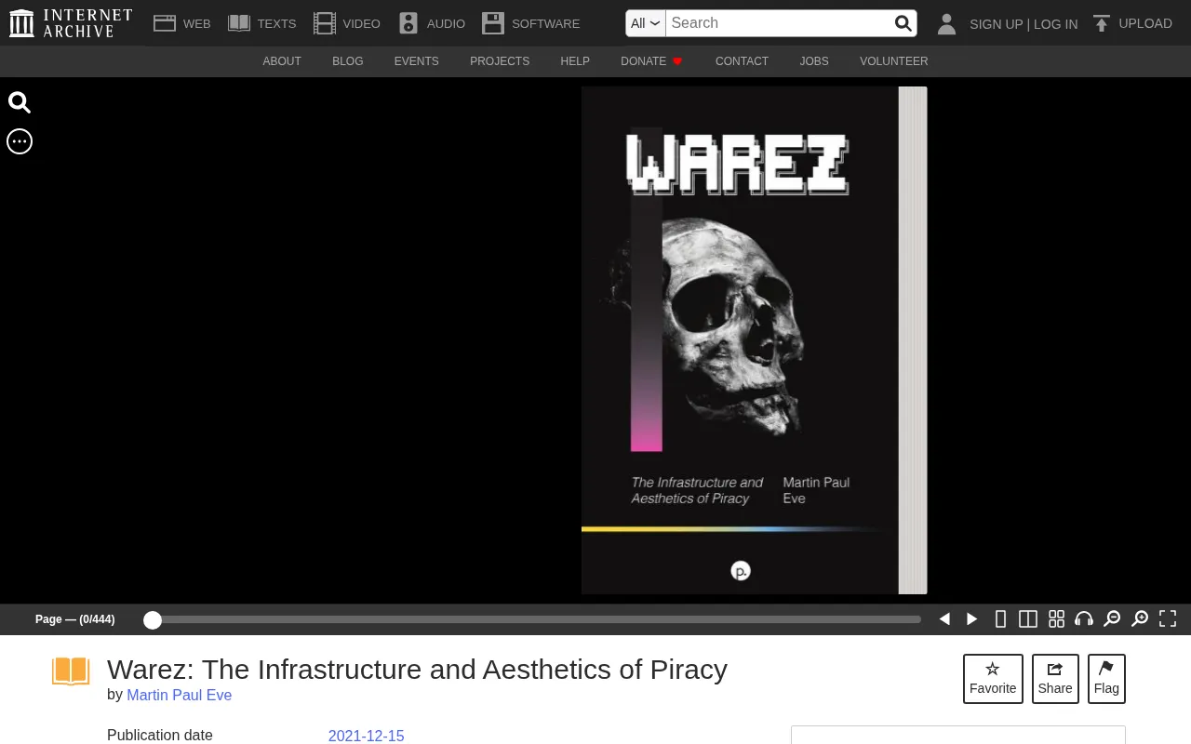Open the reader more-options ellipsis menu
1191x744 pixels.
(20, 141)
